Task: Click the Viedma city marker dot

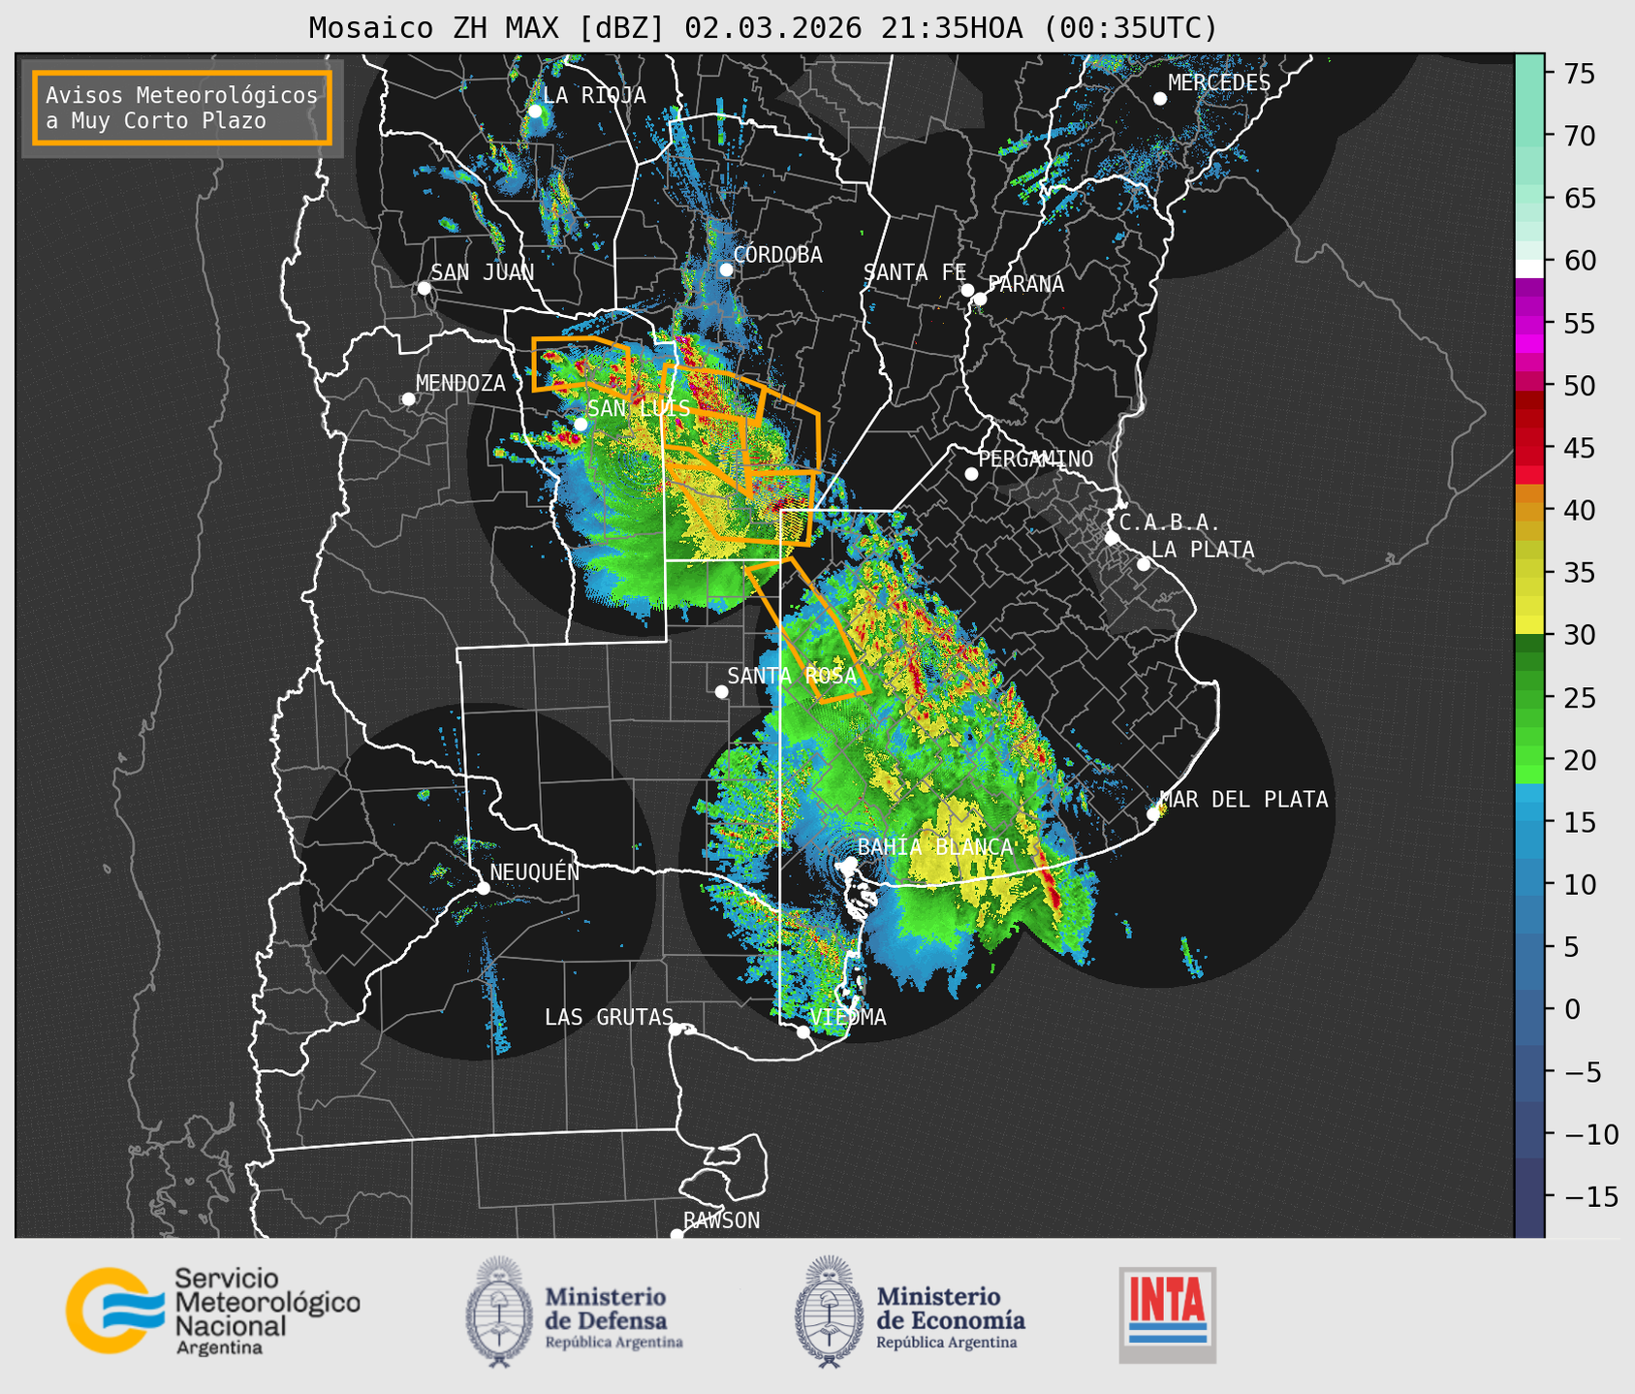Action: click(803, 1031)
